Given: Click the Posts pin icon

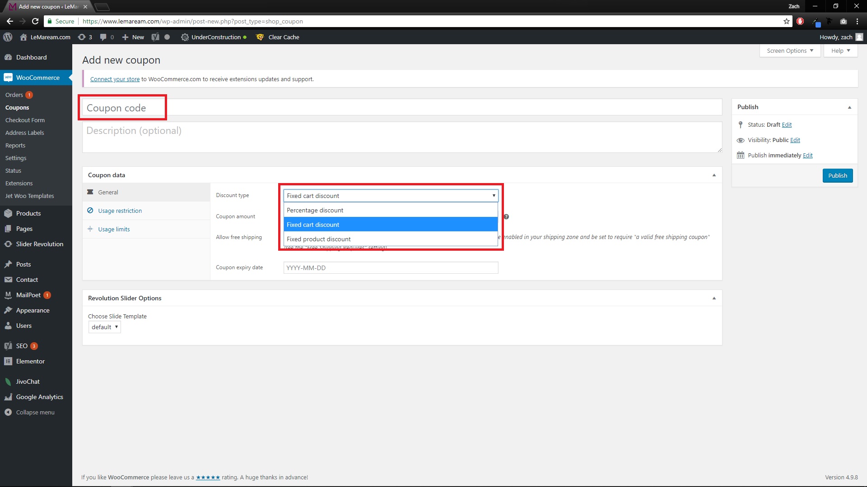Looking at the screenshot, I should point(8,264).
